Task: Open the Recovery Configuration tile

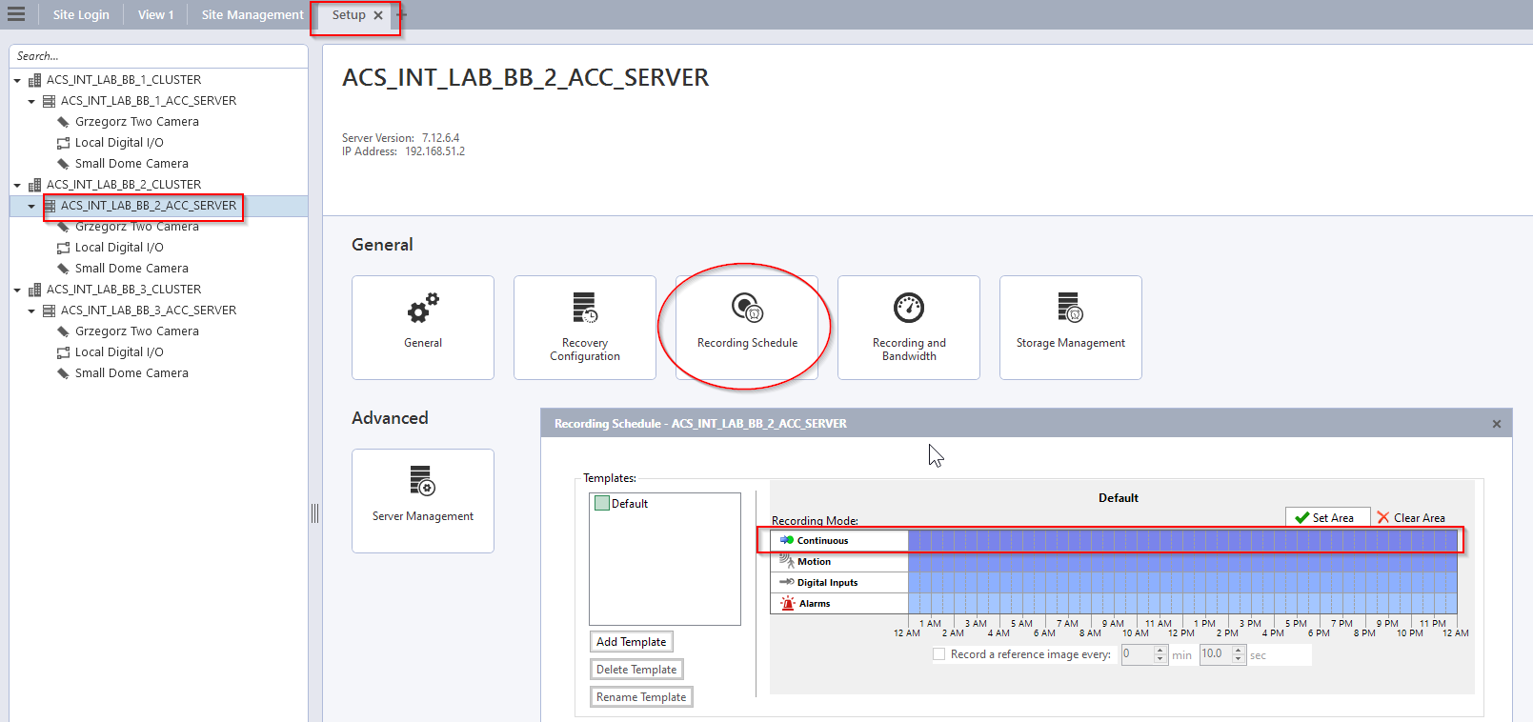Action: click(x=584, y=327)
